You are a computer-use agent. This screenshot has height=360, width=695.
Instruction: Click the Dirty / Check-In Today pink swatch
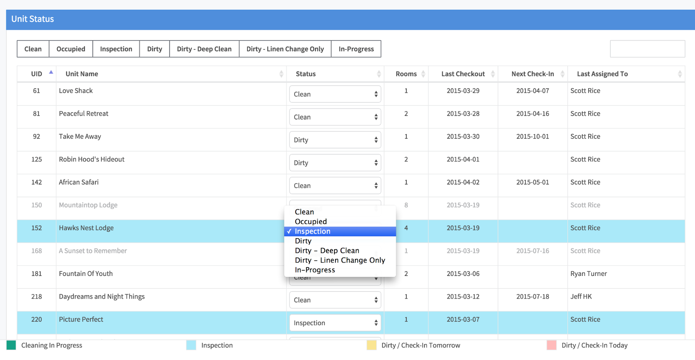(551, 345)
